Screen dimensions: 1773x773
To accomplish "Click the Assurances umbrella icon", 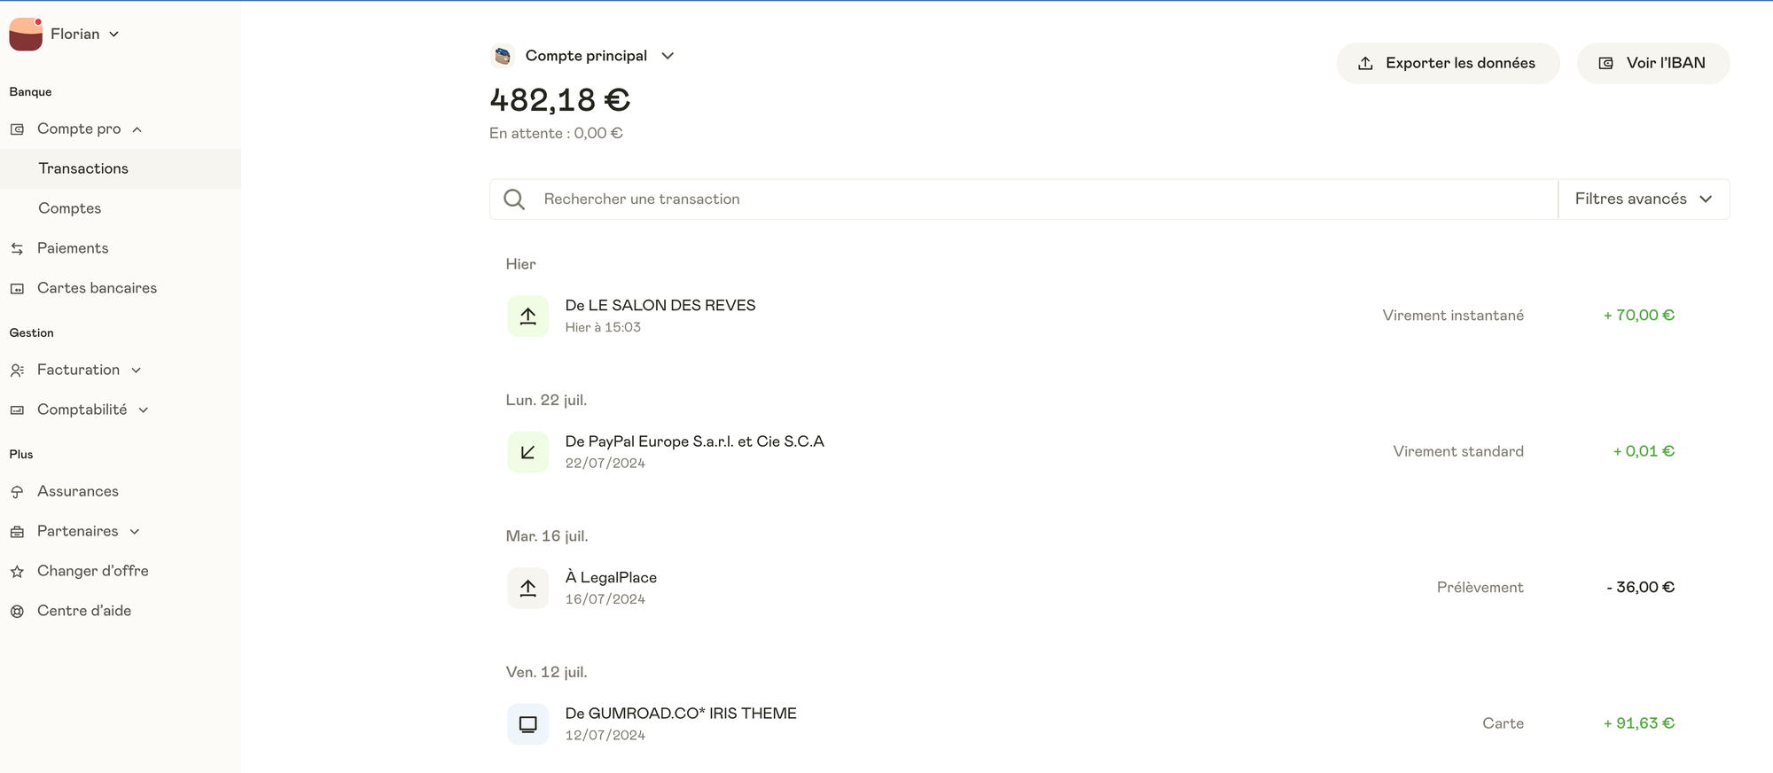I will point(17,492).
